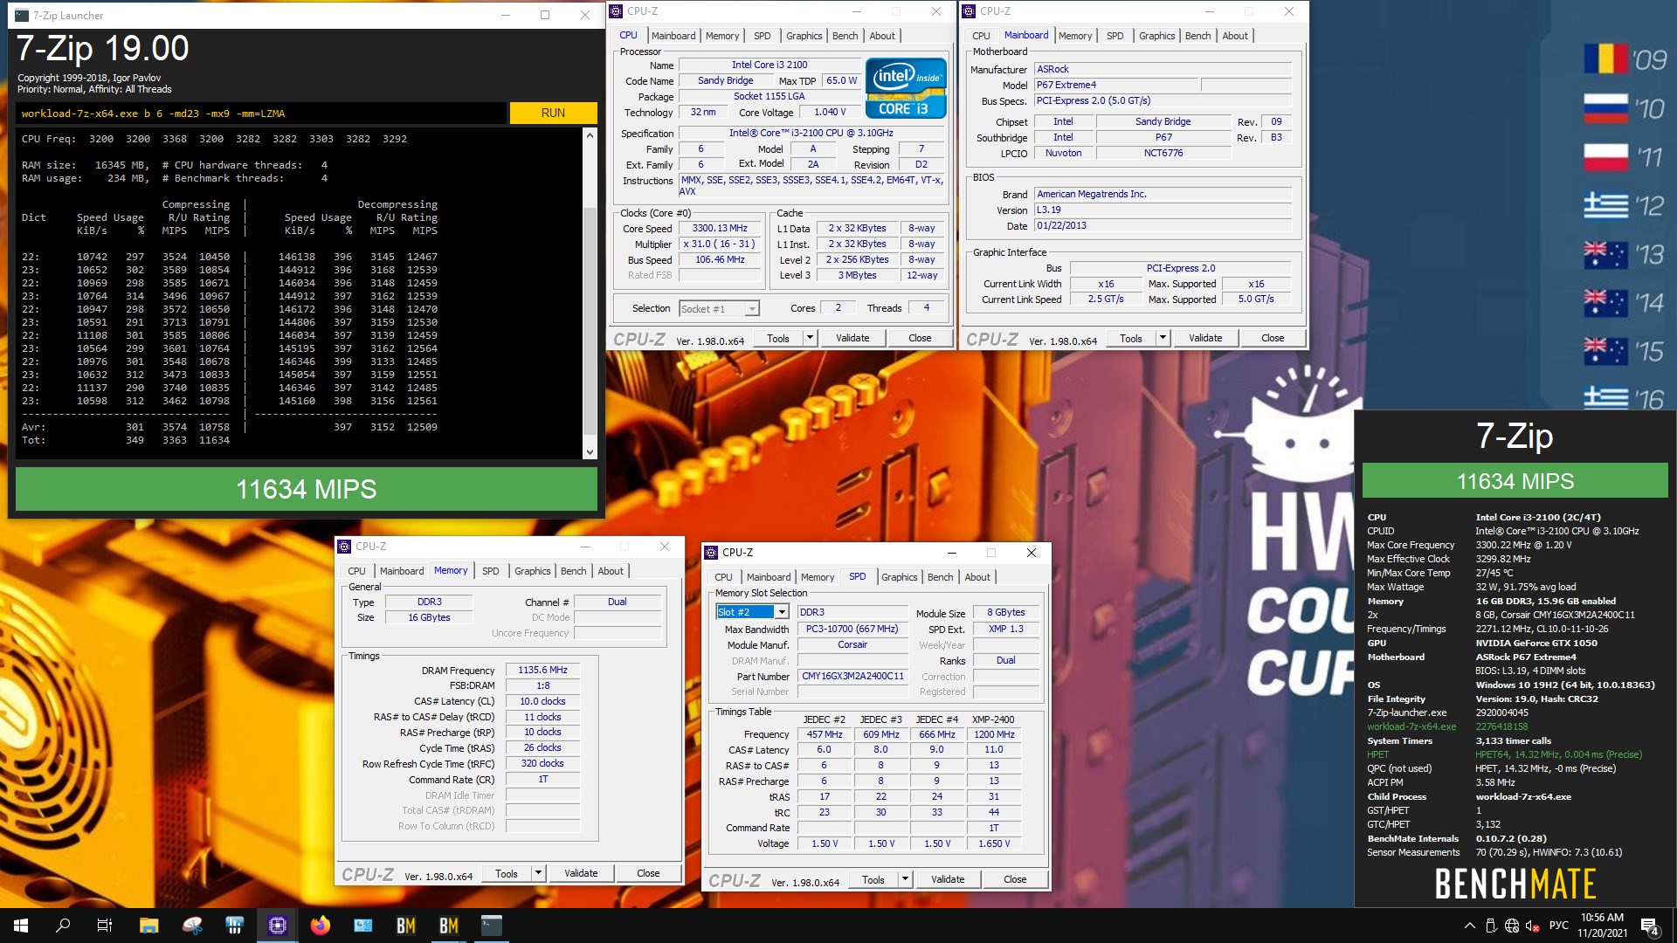This screenshot has width=1677, height=943.
Task: Open the Windows Start menu
Action: [x=21, y=926]
